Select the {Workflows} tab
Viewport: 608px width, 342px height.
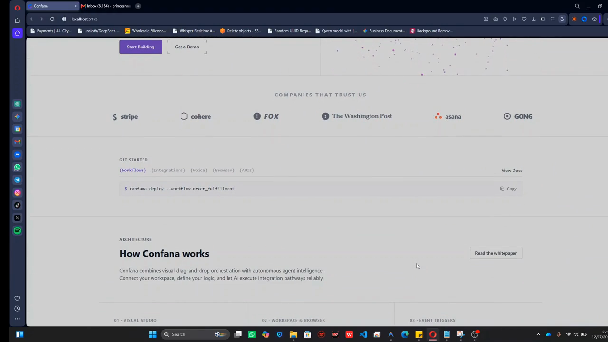[133, 170]
